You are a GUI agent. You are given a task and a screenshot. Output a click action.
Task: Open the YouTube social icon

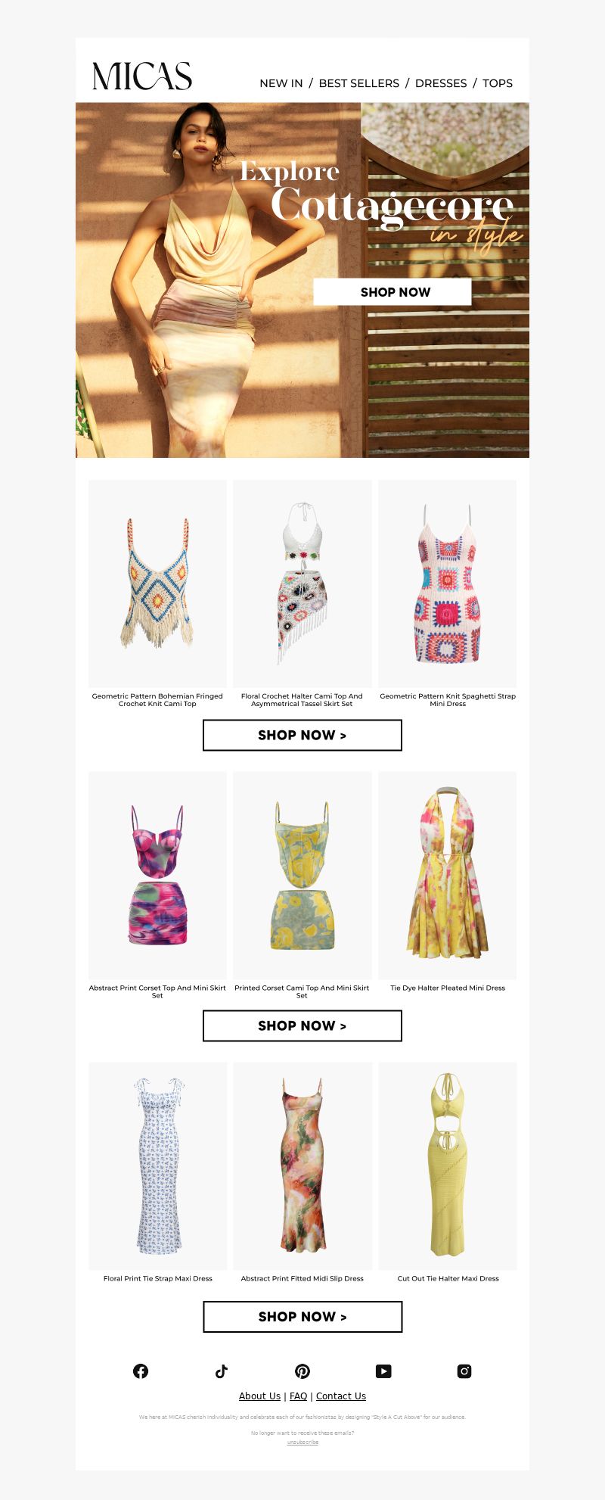[383, 1371]
